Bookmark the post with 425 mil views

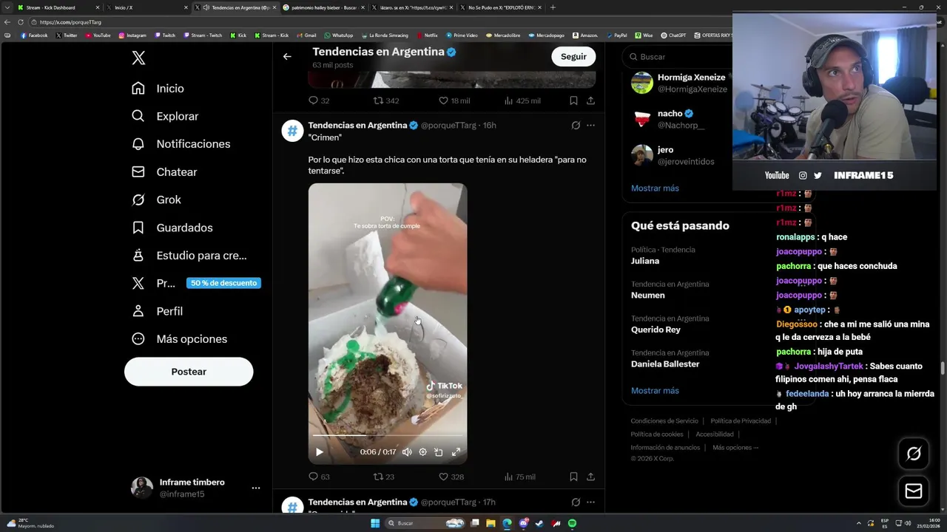point(573,100)
